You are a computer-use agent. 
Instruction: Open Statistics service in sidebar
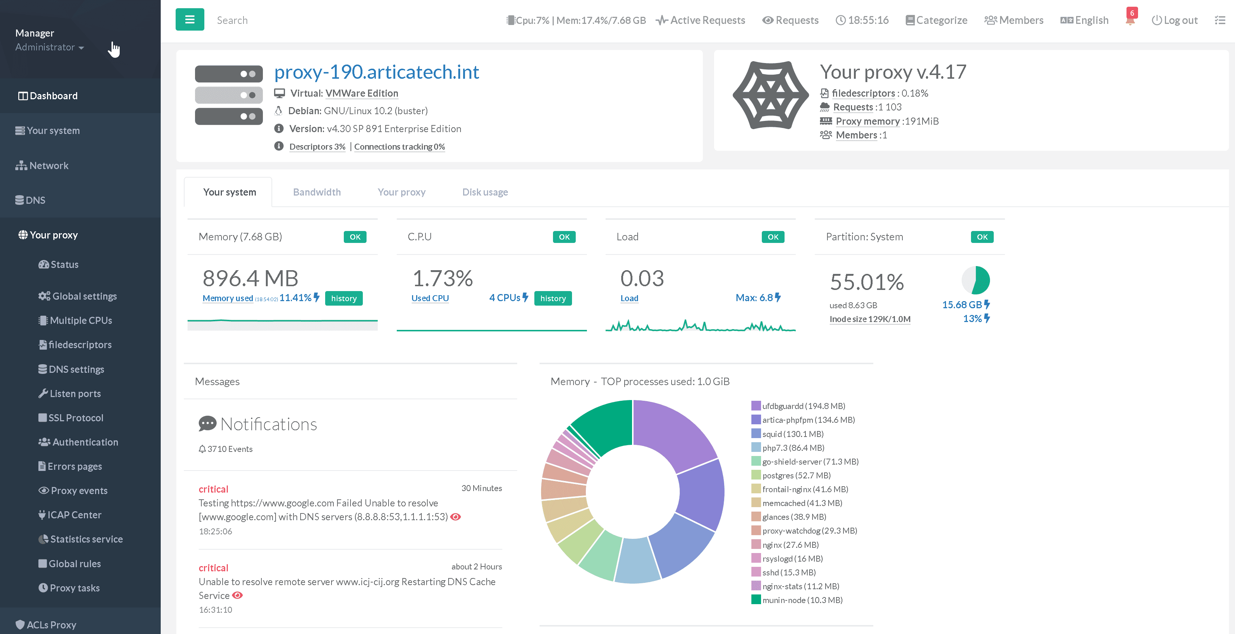pos(86,539)
